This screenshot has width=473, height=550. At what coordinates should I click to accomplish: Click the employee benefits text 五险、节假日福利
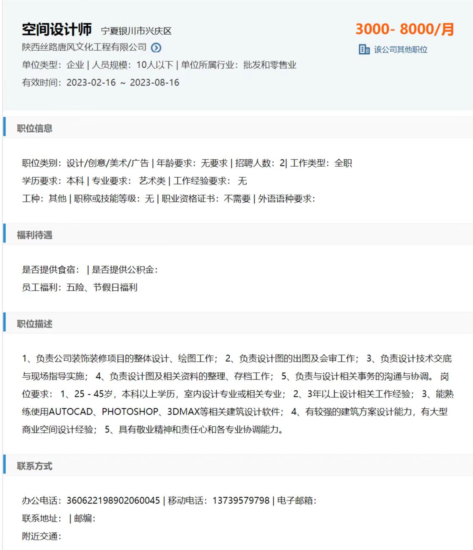pos(102,288)
